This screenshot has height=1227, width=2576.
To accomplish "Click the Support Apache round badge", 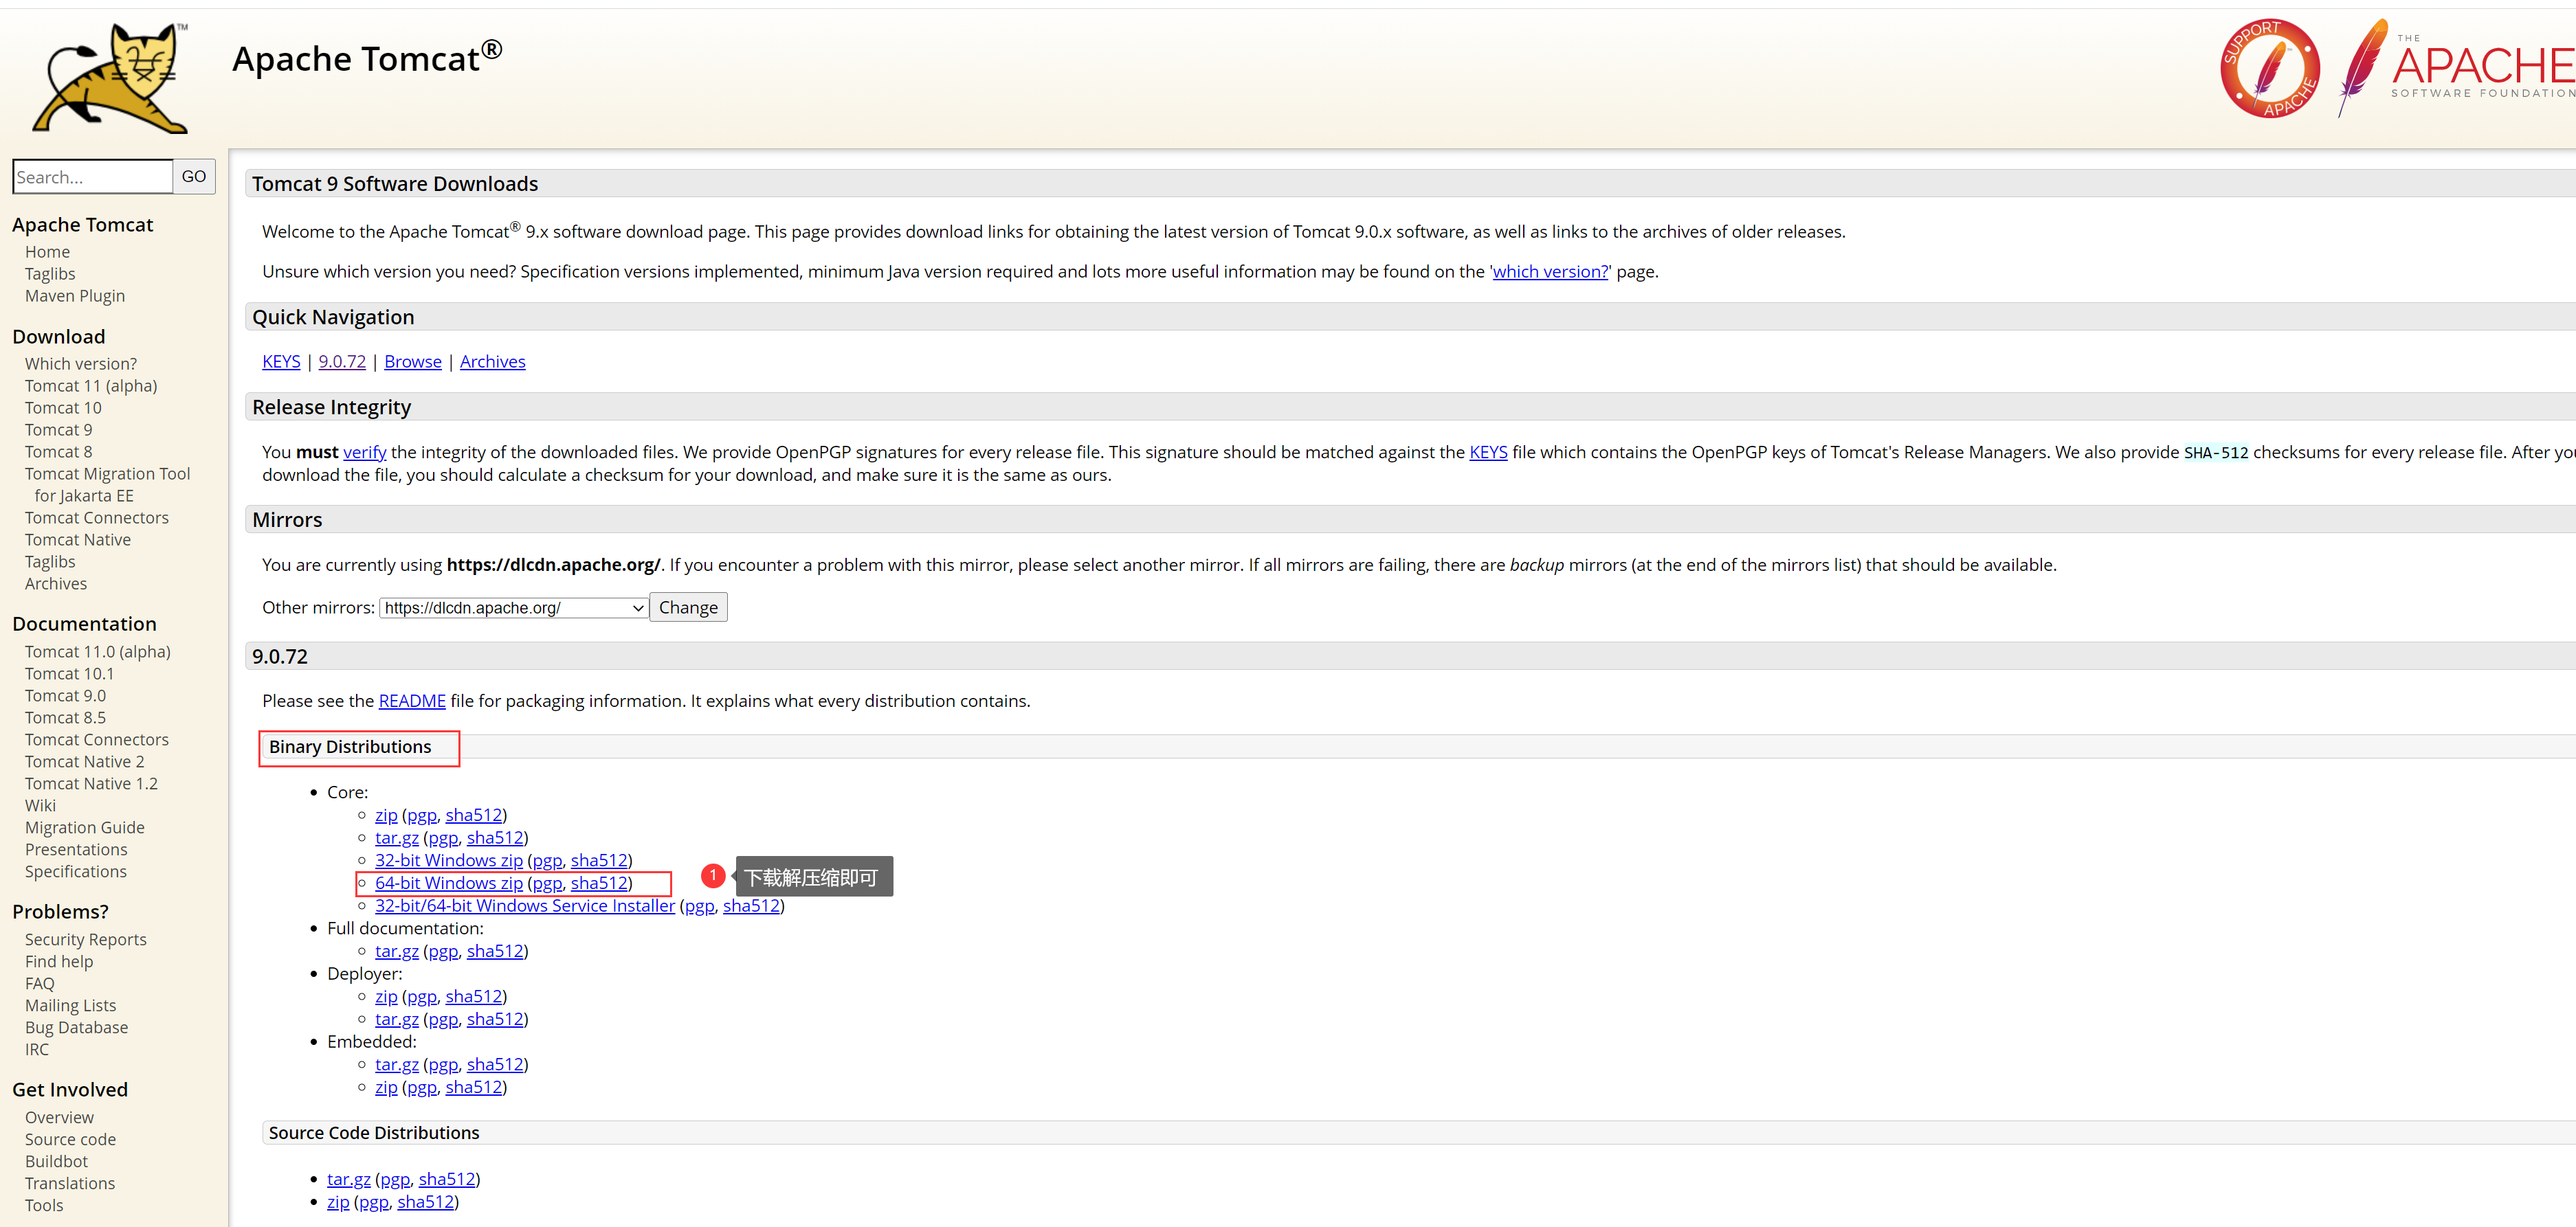I will click(x=2269, y=68).
